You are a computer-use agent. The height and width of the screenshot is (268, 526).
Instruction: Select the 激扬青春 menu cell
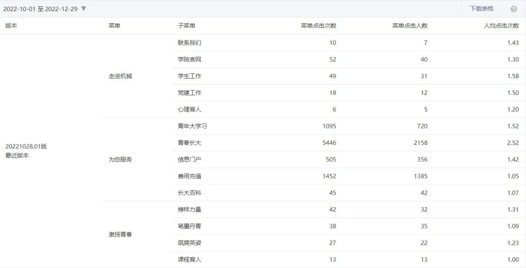point(120,234)
